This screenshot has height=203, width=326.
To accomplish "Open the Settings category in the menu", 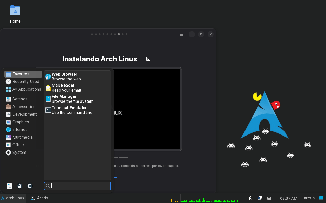I will 23,99.
